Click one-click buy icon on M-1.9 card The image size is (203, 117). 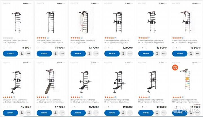[x=90, y=53]
